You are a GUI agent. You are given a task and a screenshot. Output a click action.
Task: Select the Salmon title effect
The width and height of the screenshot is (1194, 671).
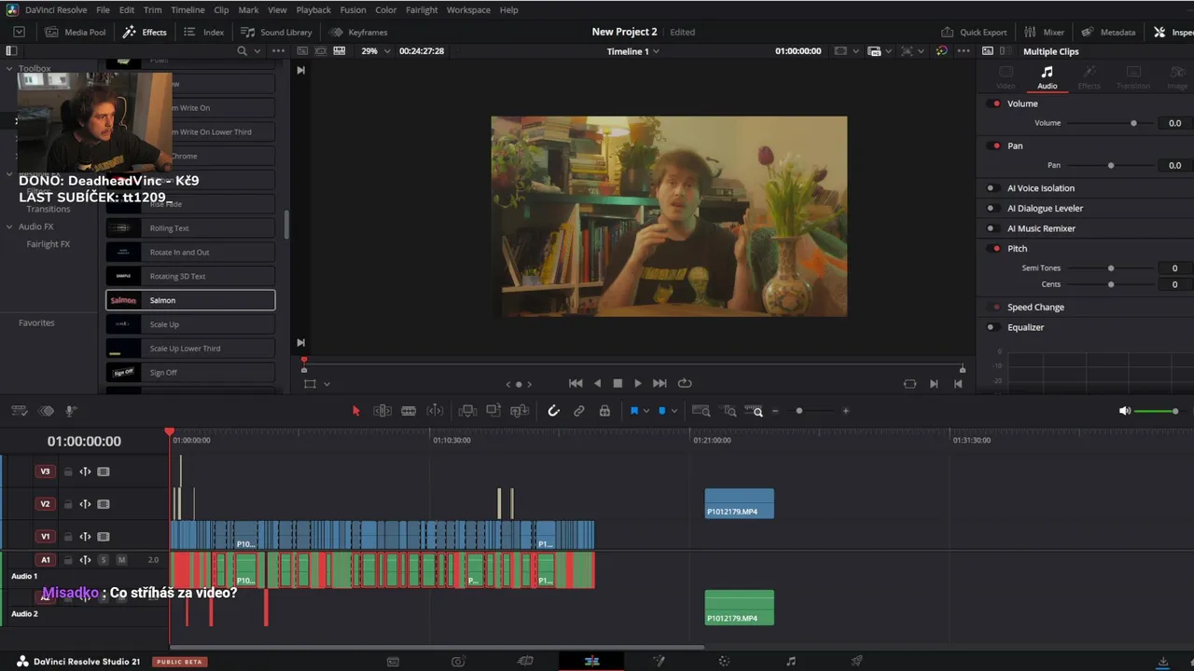(x=190, y=300)
